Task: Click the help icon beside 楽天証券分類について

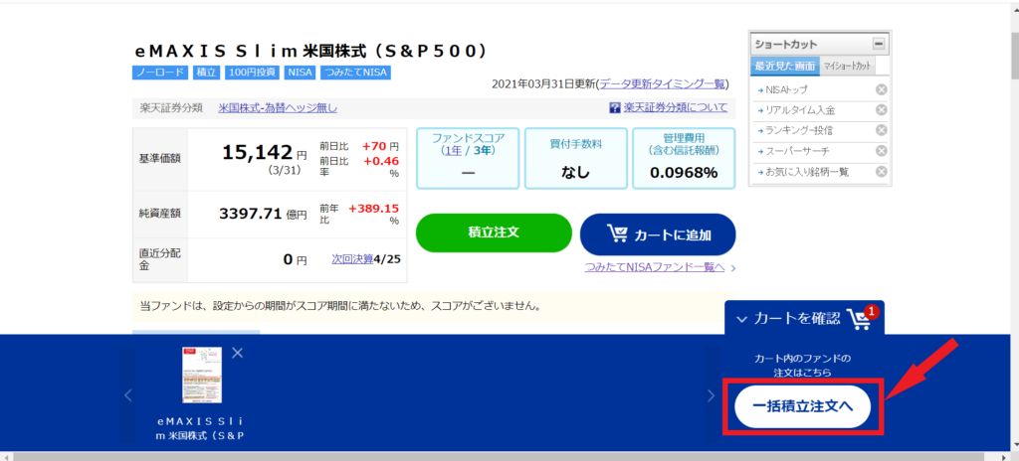Action: pyautogui.click(x=615, y=107)
